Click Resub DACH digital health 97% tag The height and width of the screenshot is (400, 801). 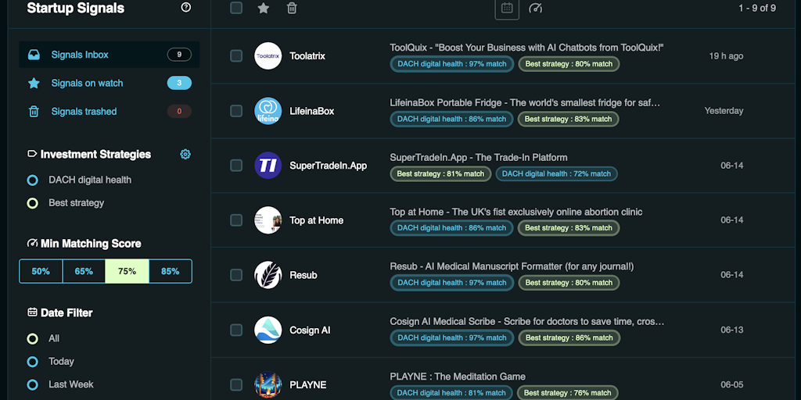coord(452,283)
